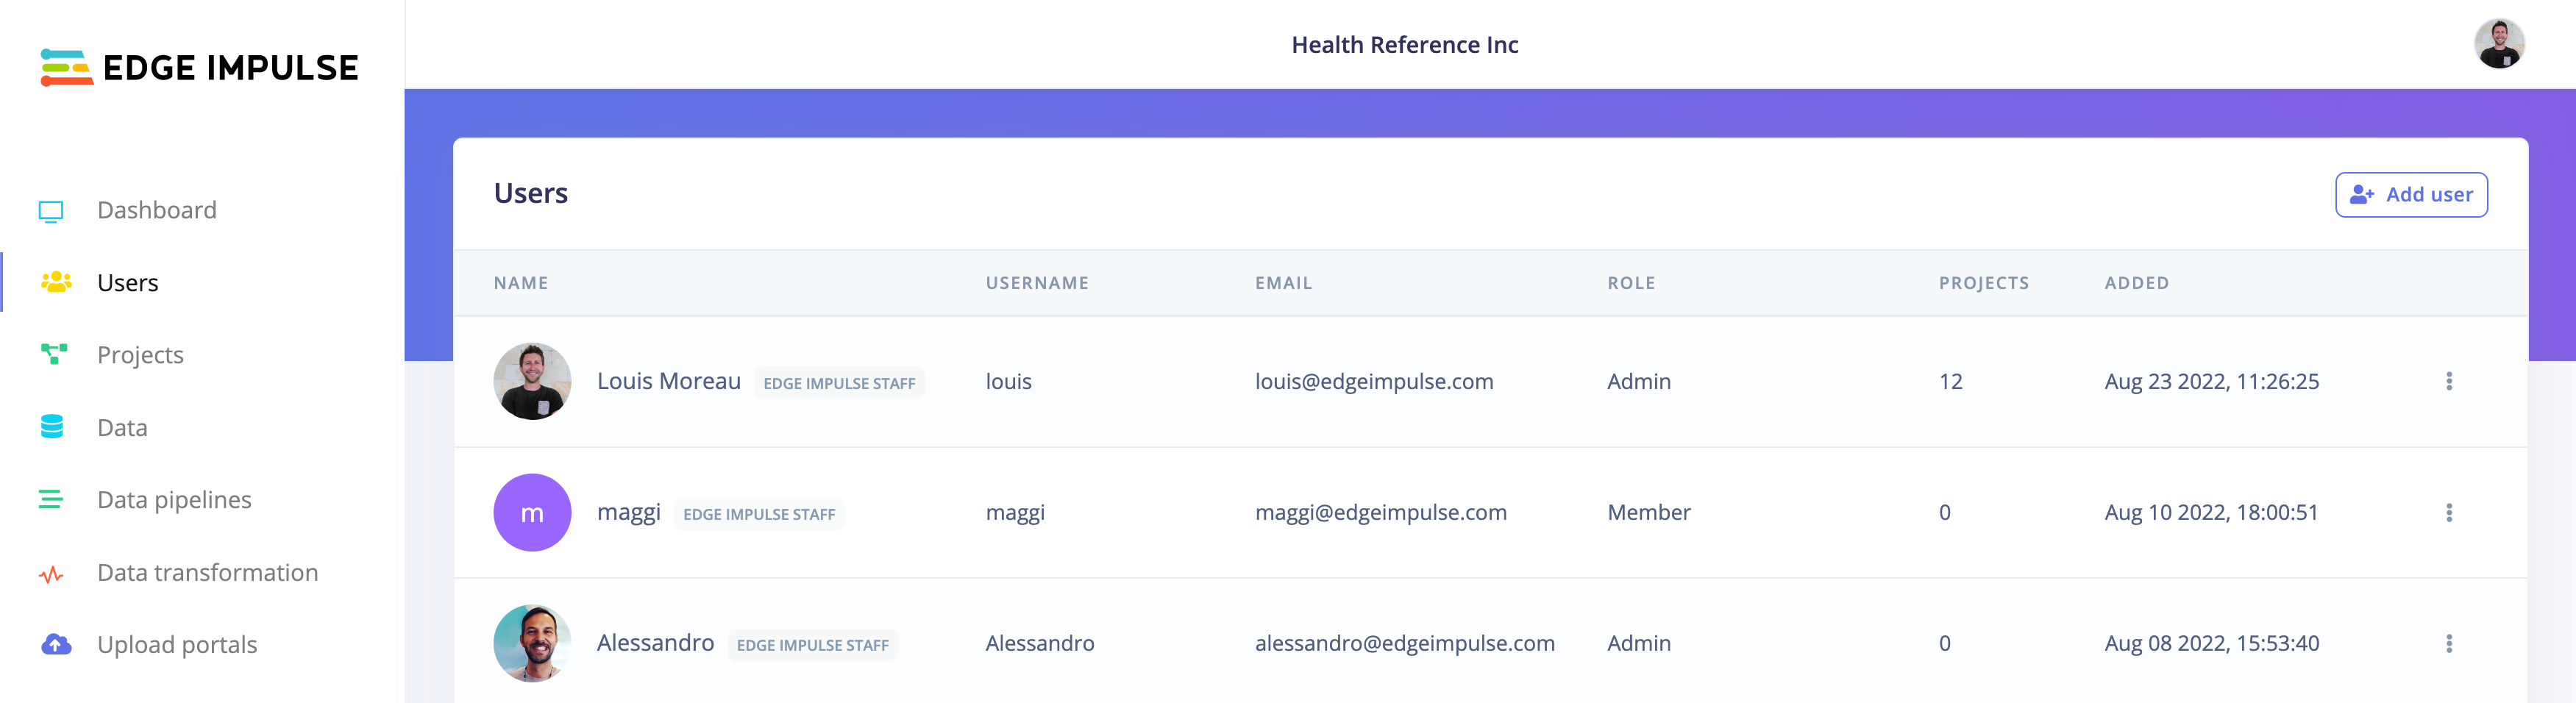This screenshot has width=2576, height=703.
Task: Click maggi's purple avatar circle
Action: [532, 512]
